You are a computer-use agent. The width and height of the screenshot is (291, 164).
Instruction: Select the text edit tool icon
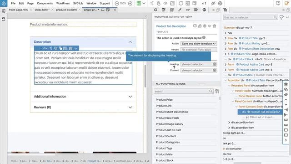[152, 3]
